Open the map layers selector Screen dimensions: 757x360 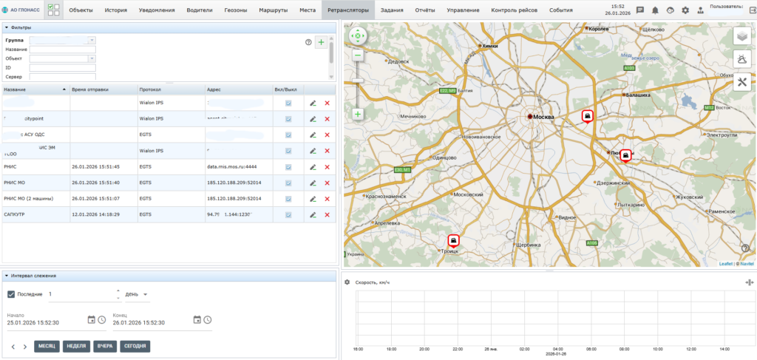[x=743, y=35]
